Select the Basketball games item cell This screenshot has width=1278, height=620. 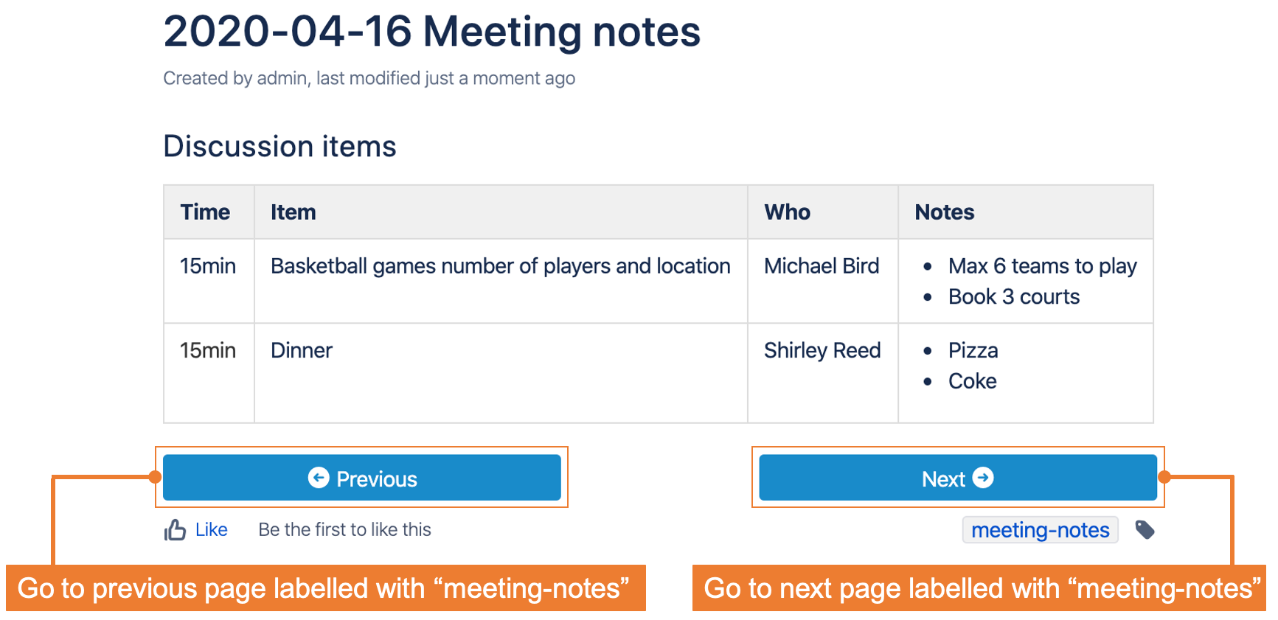[500, 266]
